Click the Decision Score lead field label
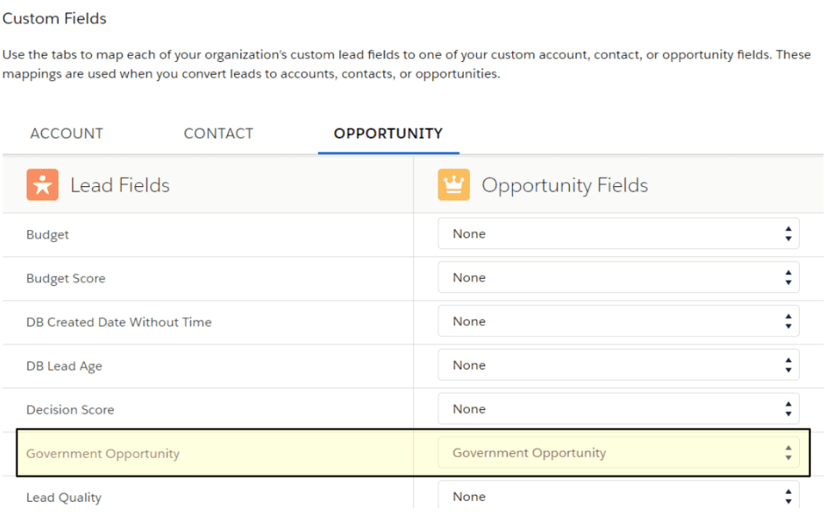 tap(70, 410)
